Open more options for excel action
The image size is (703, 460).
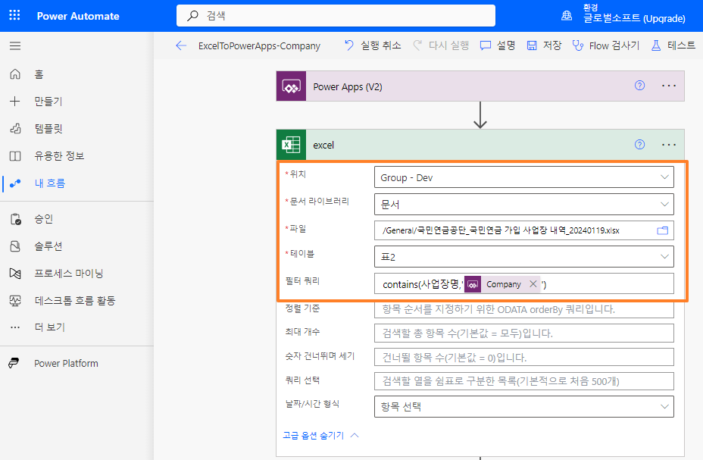click(669, 145)
